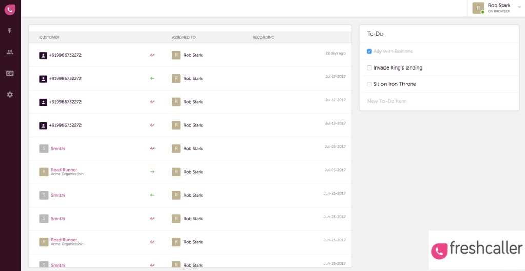Viewport: 525px width, 271px height.
Task: Click the Assigned To column header
Action: (x=184, y=37)
